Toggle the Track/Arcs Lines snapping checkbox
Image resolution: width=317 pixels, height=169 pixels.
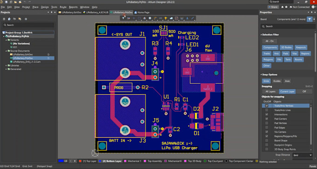267,110
